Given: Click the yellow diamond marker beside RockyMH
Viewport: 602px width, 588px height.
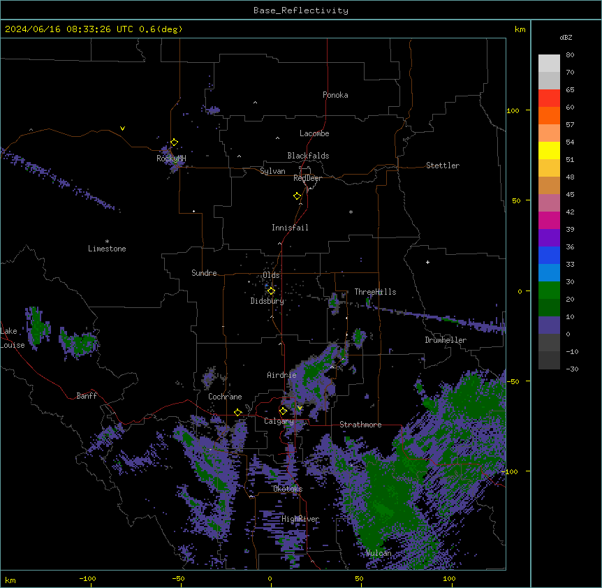Looking at the screenshot, I should click(174, 142).
